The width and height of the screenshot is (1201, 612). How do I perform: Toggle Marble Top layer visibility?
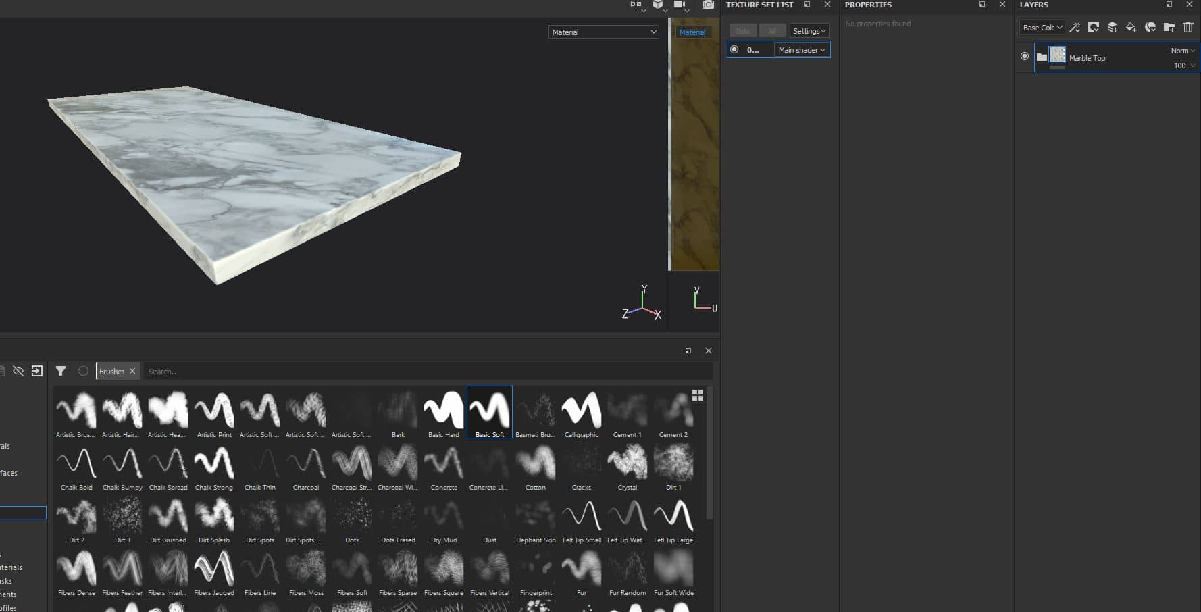pos(1025,56)
